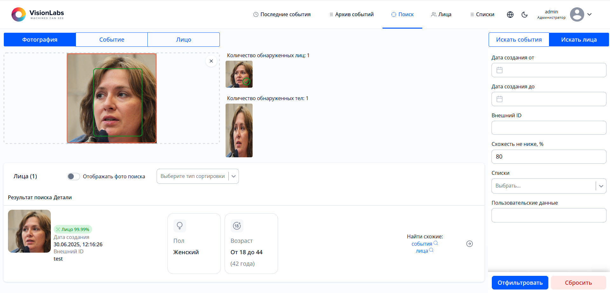This screenshot has height=293, width=610.
Task: Click the 'Сбросить' reset button
Action: 578,283
